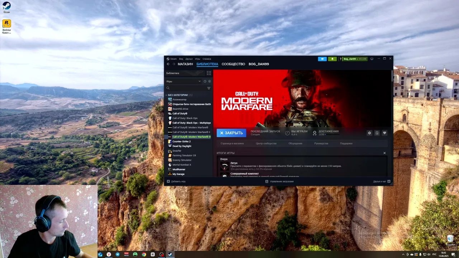459x258 pixels.
Task: Open the blue announcements megaphone button
Action: point(322,59)
